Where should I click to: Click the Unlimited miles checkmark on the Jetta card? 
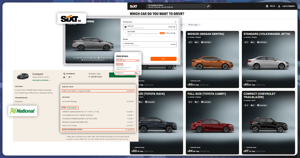pos(244,81)
